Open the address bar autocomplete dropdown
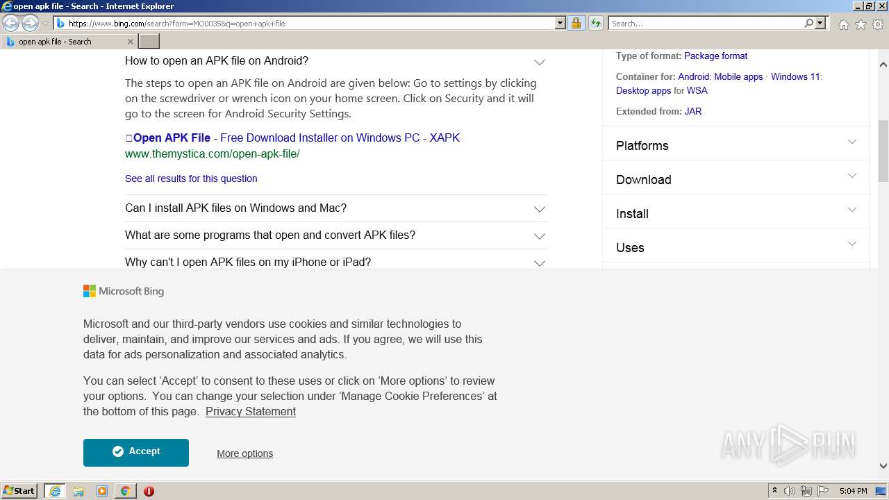This screenshot has width=889, height=500. (560, 23)
